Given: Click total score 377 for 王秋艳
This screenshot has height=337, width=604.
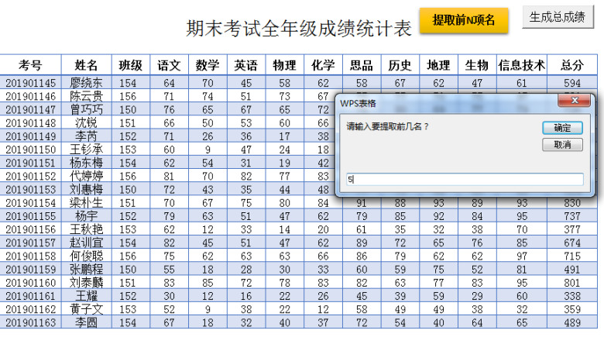Looking at the screenshot, I should 572,229.
